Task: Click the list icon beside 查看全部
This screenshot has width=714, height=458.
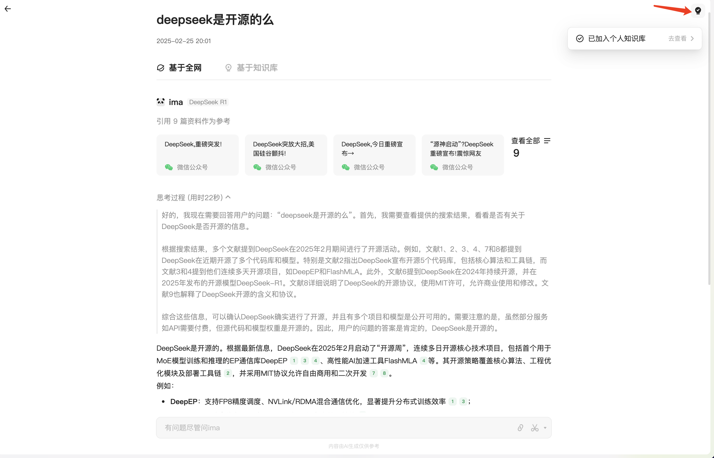Action: 547,140
